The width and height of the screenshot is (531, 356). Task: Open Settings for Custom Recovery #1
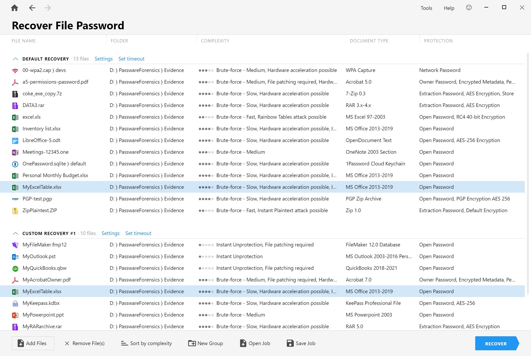(111, 233)
